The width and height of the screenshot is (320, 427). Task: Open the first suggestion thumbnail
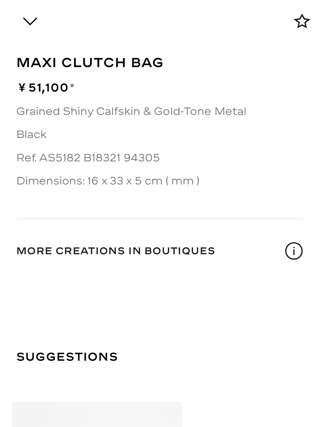[97, 414]
